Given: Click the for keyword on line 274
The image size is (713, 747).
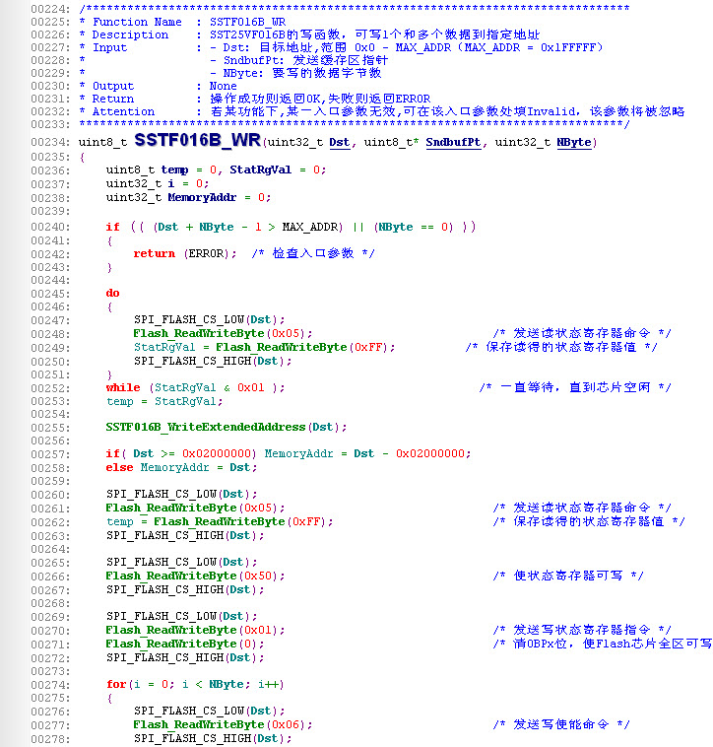Looking at the screenshot, I should (116, 684).
